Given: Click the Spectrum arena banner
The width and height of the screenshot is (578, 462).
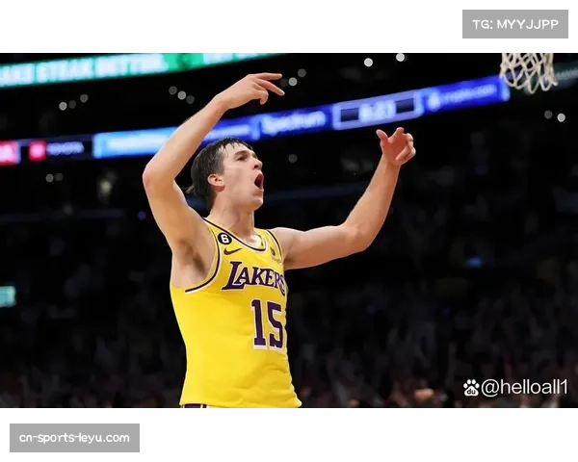Looking at the screenshot, I should 292,122.
